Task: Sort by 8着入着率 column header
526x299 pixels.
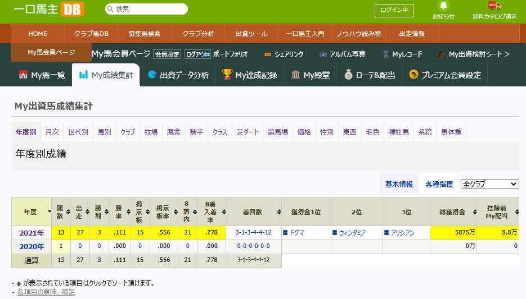Action: [x=212, y=211]
